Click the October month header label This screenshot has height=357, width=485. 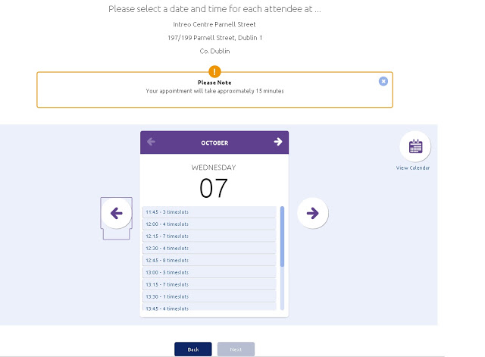[x=214, y=142]
